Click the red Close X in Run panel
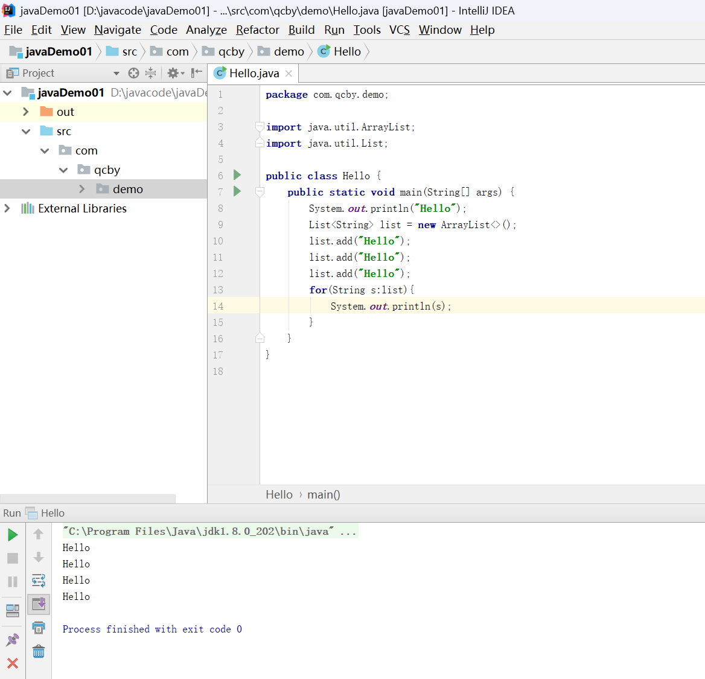705x679 pixels. (13, 663)
